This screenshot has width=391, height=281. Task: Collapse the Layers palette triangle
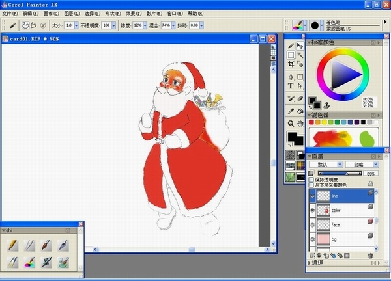(310, 156)
